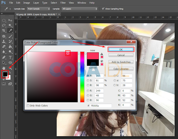Screen dimensions: 178x139
Task: Select the Blur tool
Action: click(x=4, y=52)
